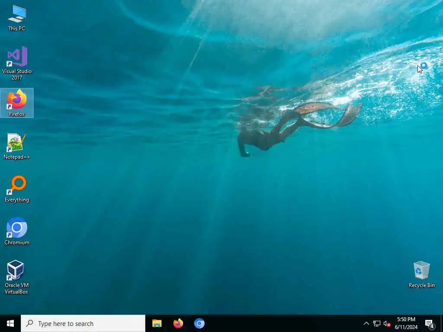
Task: Select the Chromium desktop shortcut
Action: click(x=17, y=231)
